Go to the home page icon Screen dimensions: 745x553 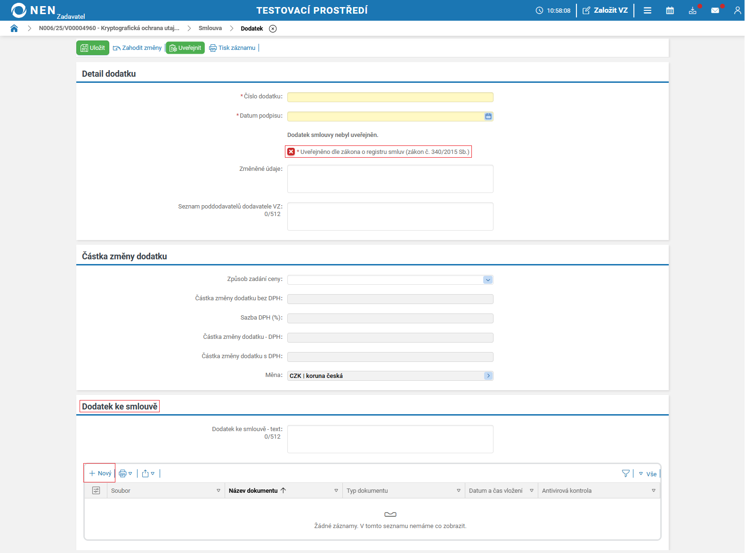click(14, 28)
